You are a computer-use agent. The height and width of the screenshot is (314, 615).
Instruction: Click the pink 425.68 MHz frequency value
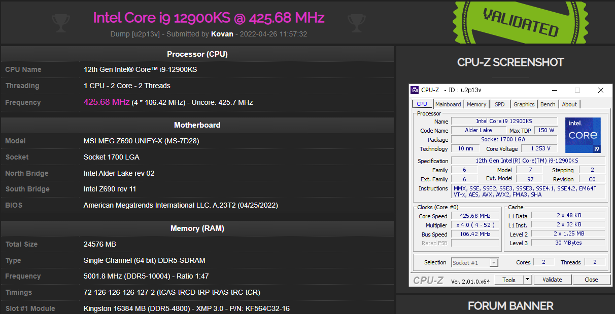(107, 102)
